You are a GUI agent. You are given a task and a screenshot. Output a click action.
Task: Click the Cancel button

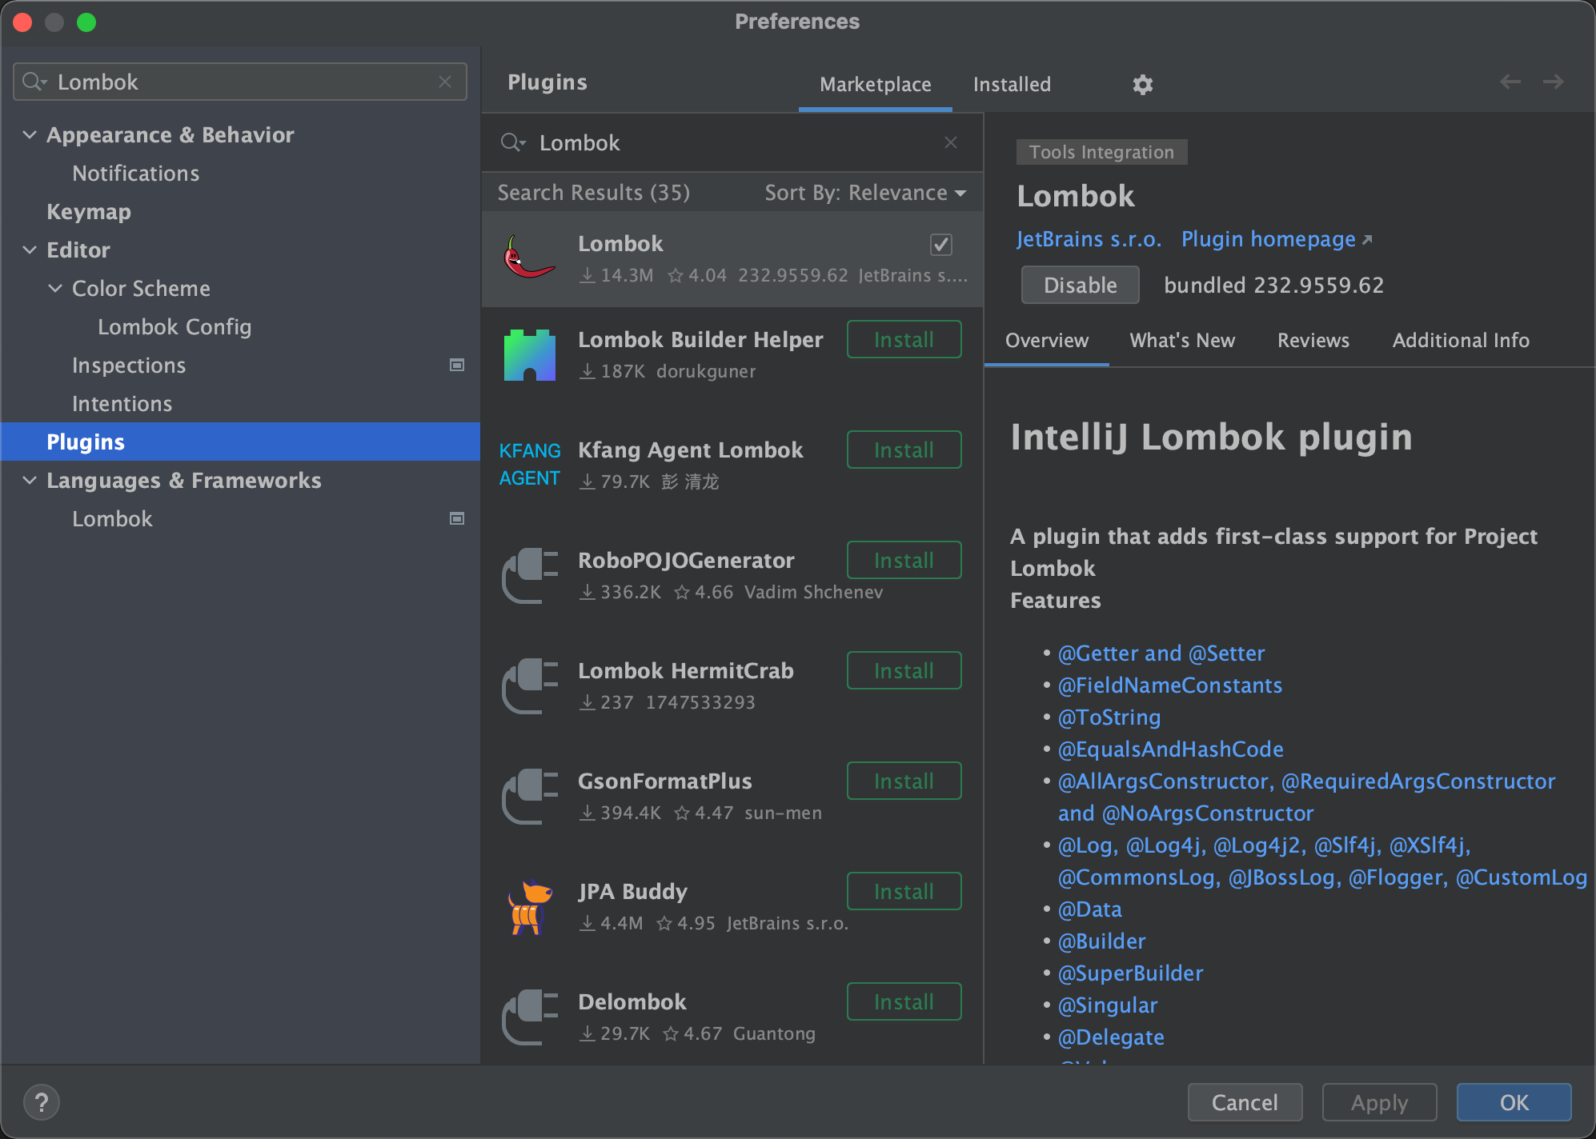coord(1245,1102)
